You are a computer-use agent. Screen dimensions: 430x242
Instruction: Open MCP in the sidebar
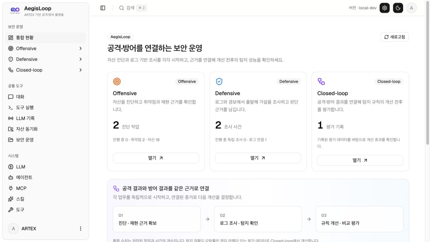(46, 188)
